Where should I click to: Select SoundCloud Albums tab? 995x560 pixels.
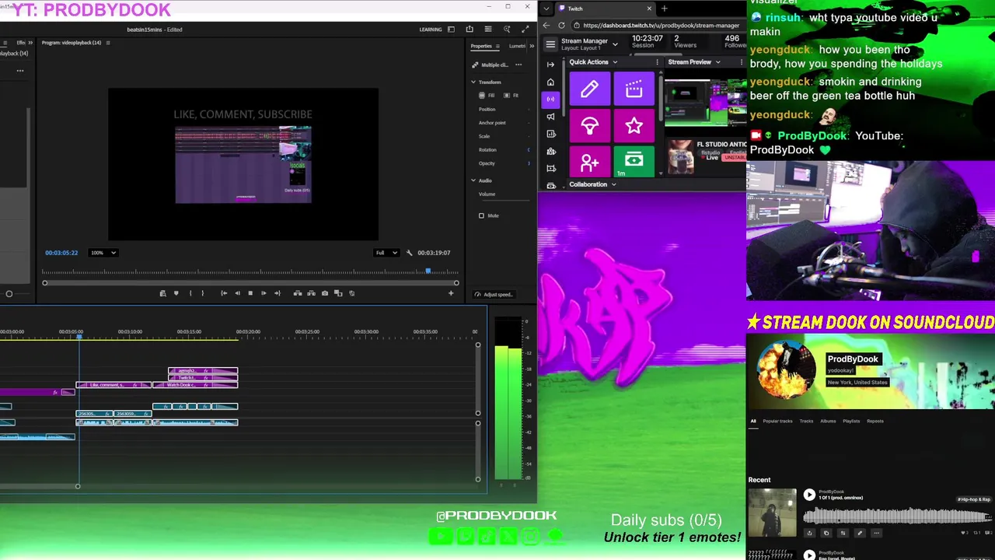point(828,422)
